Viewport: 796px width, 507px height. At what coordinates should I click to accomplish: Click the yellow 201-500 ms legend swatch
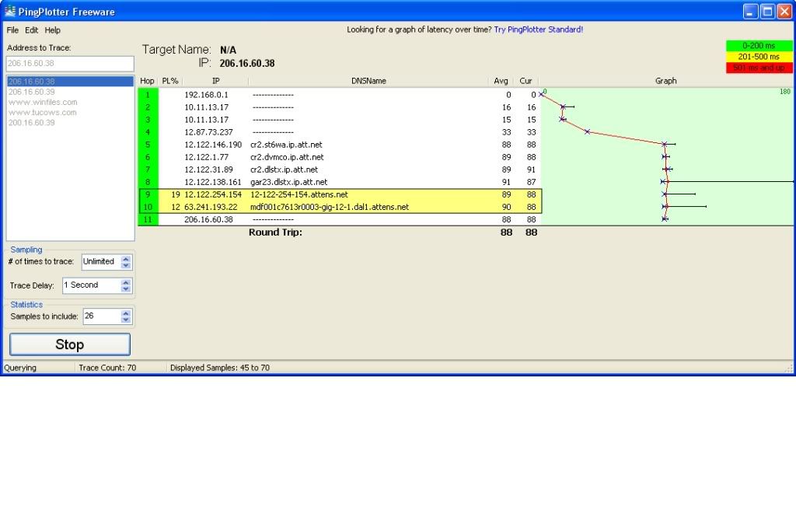pyautogui.click(x=759, y=57)
